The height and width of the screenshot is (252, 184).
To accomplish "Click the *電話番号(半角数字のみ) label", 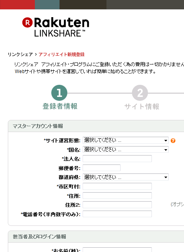I will [x=51, y=214].
